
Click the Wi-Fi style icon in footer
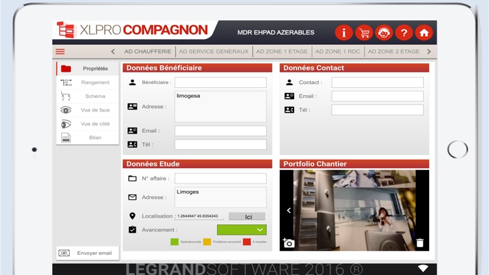tap(423, 268)
